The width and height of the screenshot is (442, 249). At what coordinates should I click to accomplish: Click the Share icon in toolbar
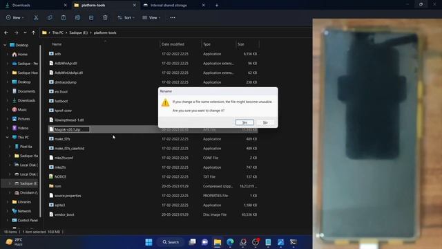pos(91,17)
